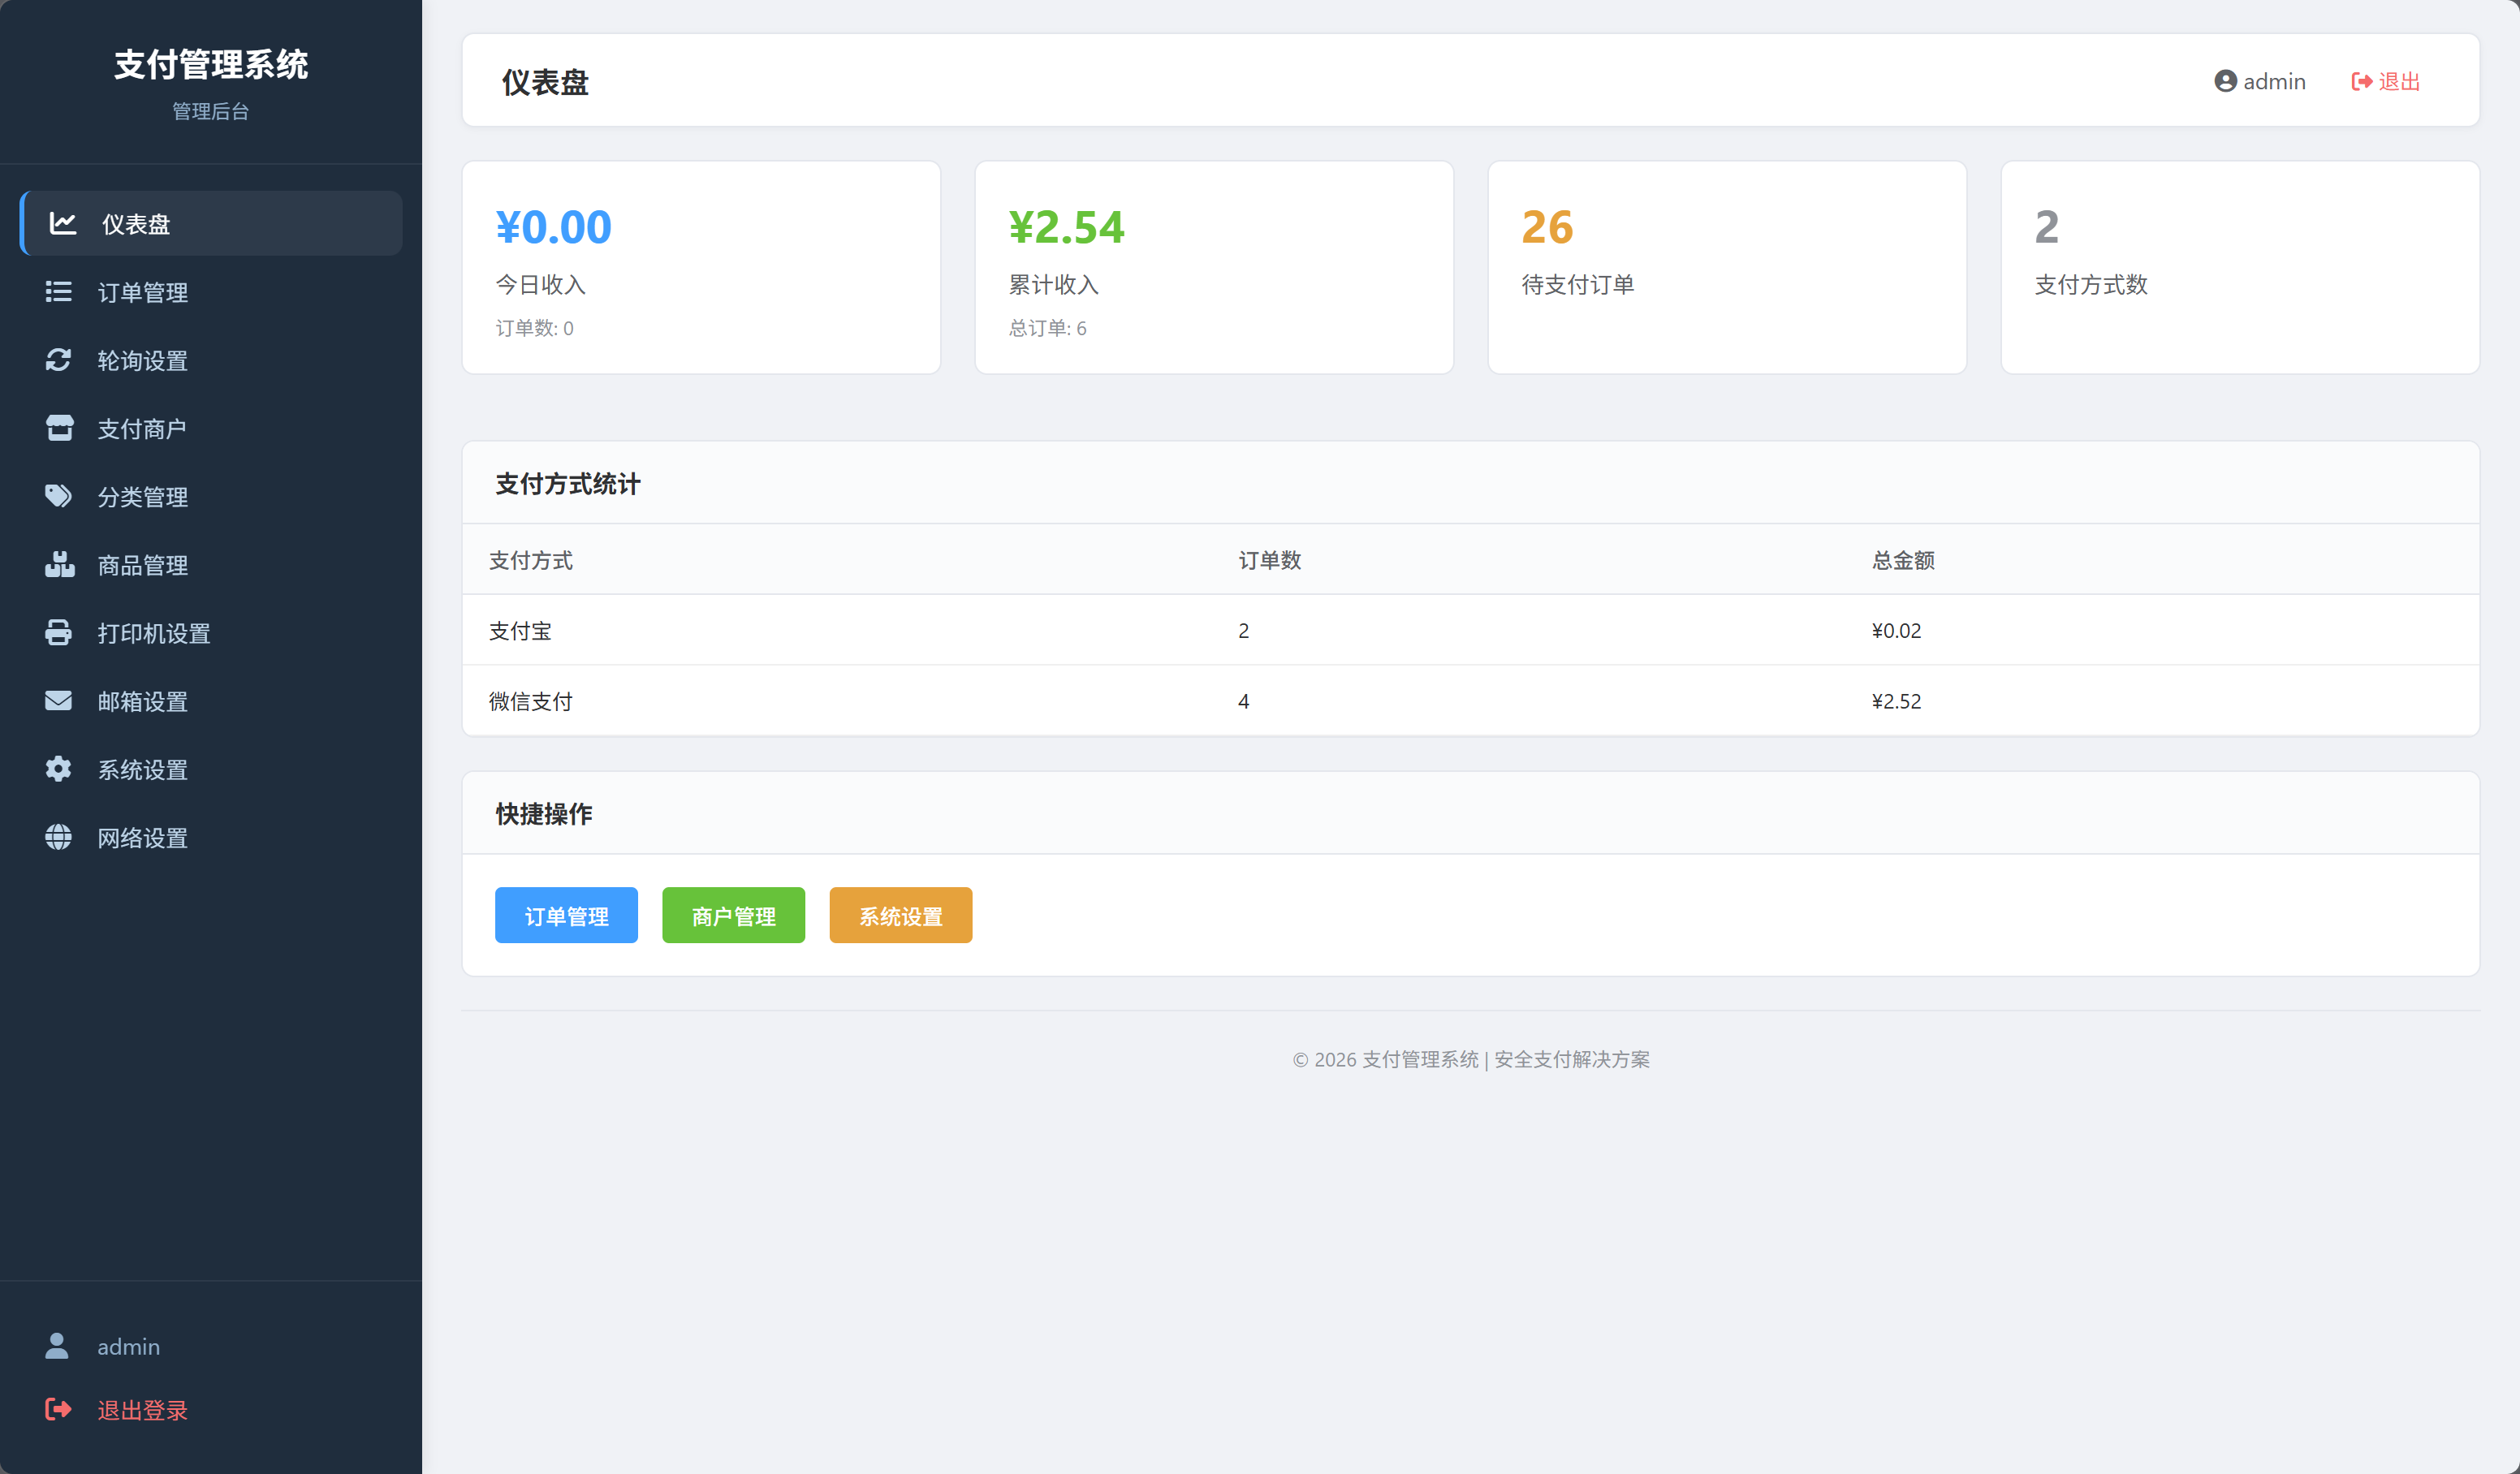Click the red 退出 link in header
The height and width of the screenshot is (1474, 2520).
[2385, 81]
